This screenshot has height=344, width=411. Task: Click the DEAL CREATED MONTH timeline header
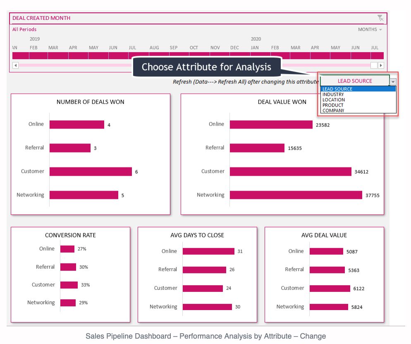[41, 18]
